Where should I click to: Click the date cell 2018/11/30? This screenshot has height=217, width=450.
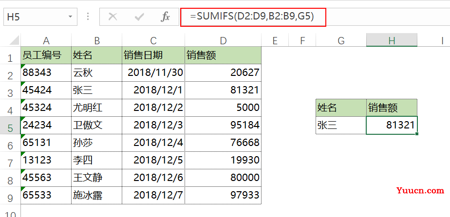pos(153,73)
